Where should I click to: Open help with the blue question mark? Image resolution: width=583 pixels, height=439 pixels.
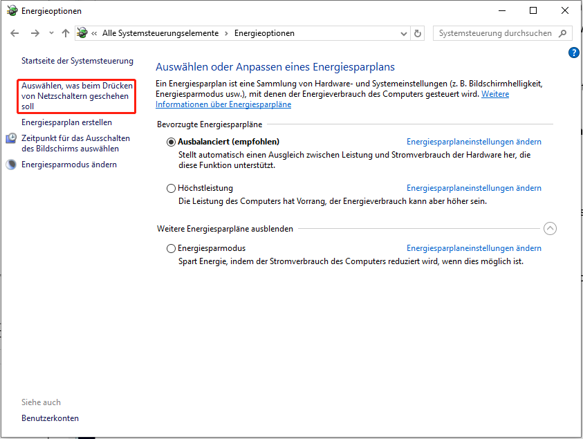coord(574,53)
